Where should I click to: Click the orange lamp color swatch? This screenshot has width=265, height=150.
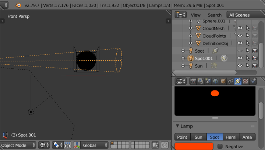(194, 146)
